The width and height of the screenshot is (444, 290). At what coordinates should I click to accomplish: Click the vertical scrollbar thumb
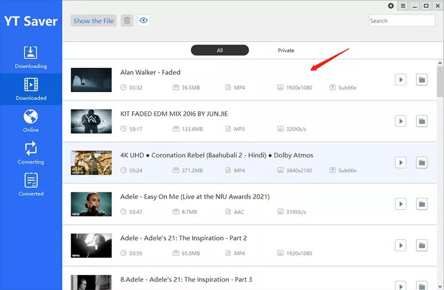(440, 78)
